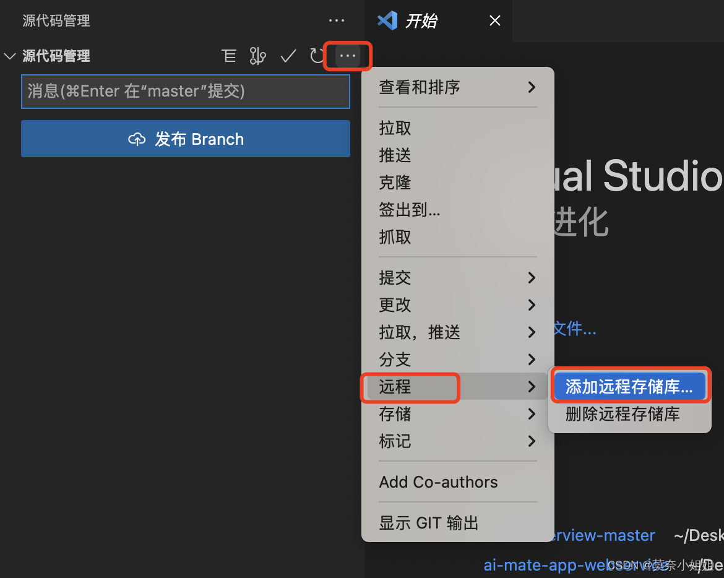The image size is (724, 578).
Task: Select 显示 GIT 输出
Action: click(x=457, y=523)
